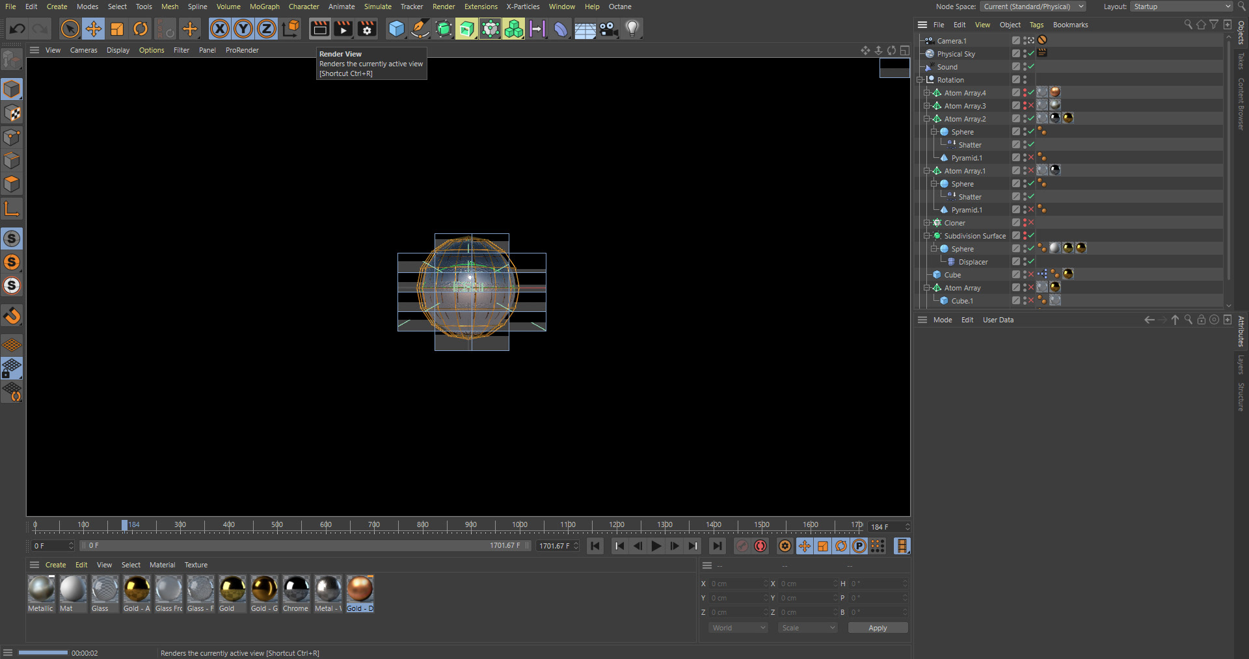Expand the Cloner tree node
The width and height of the screenshot is (1249, 659).
pyautogui.click(x=927, y=223)
